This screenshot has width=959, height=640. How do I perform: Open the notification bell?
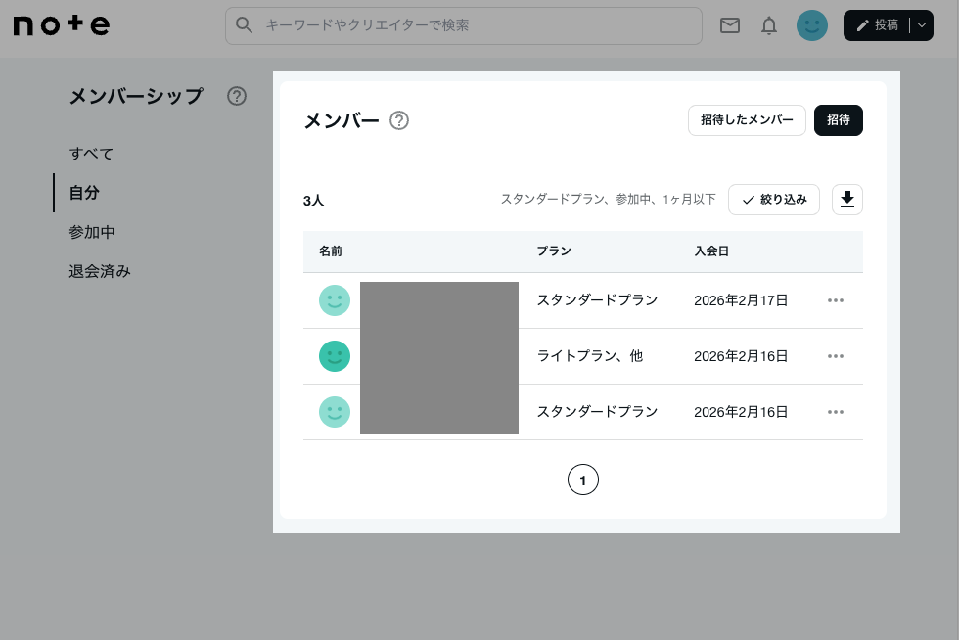pos(769,25)
